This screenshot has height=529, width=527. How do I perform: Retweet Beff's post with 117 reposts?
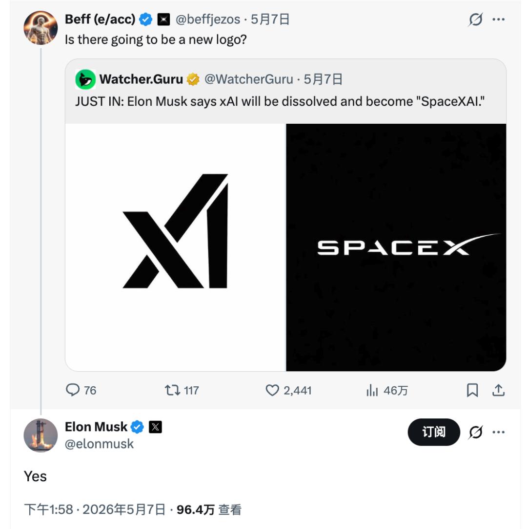point(172,390)
